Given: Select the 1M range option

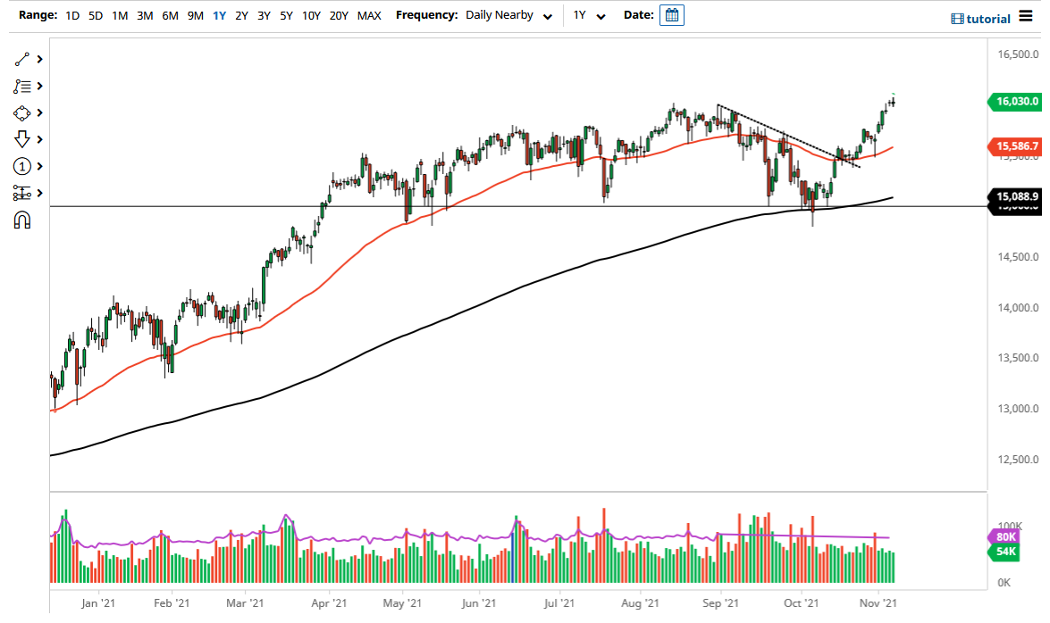Looking at the screenshot, I should point(120,15).
